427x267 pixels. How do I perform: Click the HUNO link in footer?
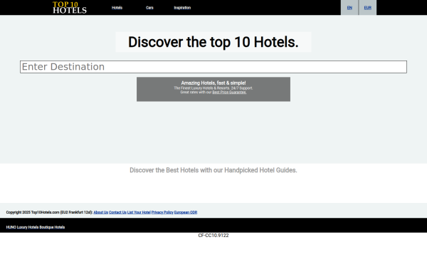tap(11, 227)
